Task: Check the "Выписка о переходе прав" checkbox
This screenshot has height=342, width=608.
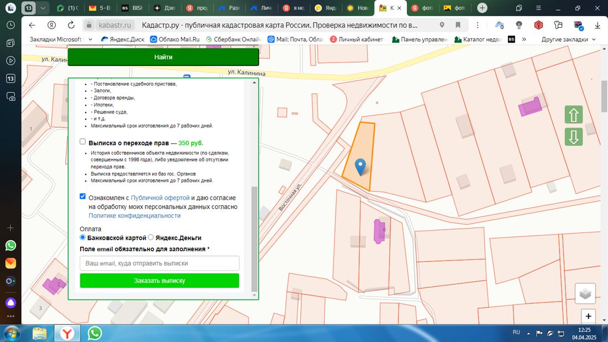Action: 83,142
